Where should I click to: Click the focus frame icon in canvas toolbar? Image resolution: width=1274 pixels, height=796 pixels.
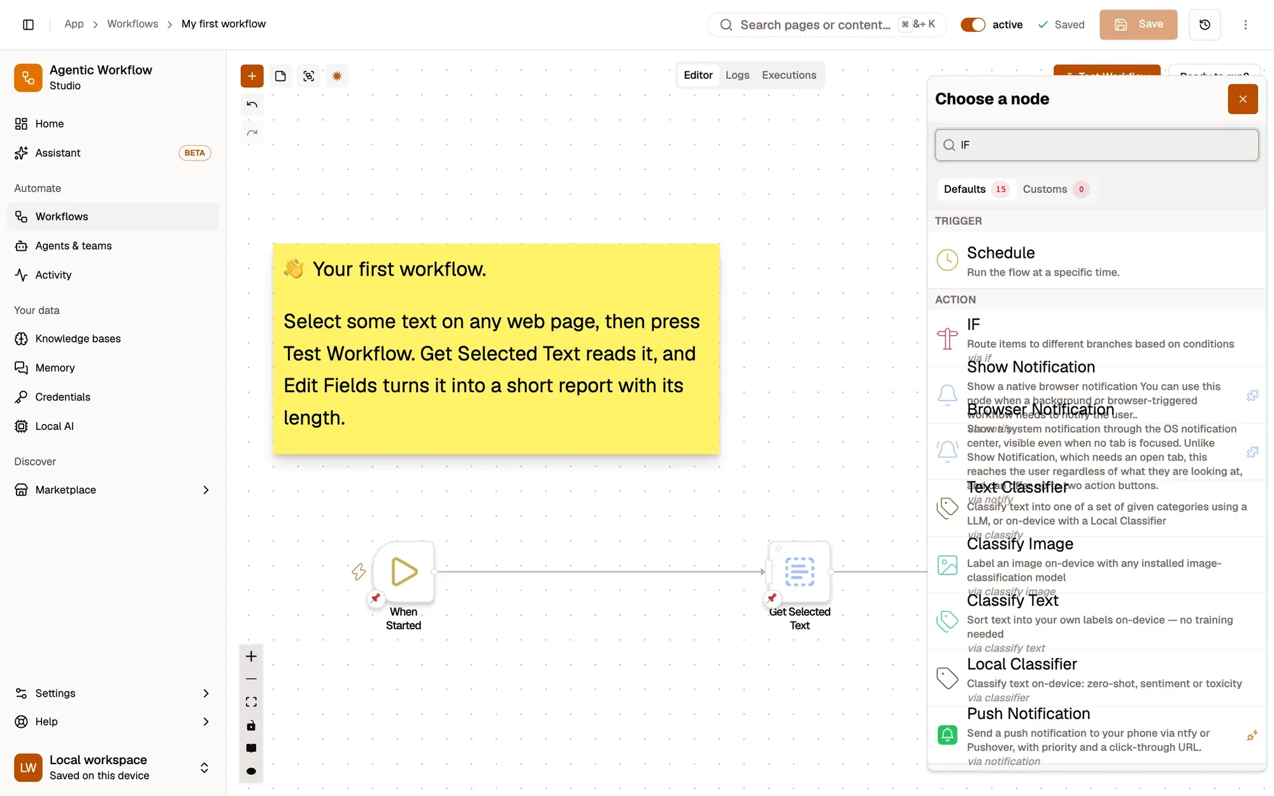(308, 76)
